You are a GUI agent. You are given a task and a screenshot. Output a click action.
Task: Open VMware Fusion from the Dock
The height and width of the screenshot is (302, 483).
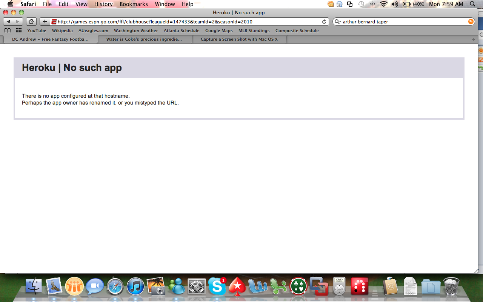(x=319, y=286)
